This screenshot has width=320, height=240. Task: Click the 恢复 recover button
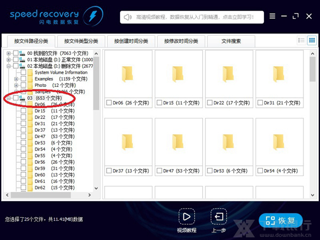[281, 220]
